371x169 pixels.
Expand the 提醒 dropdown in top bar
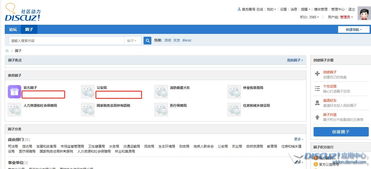[x=305, y=9]
